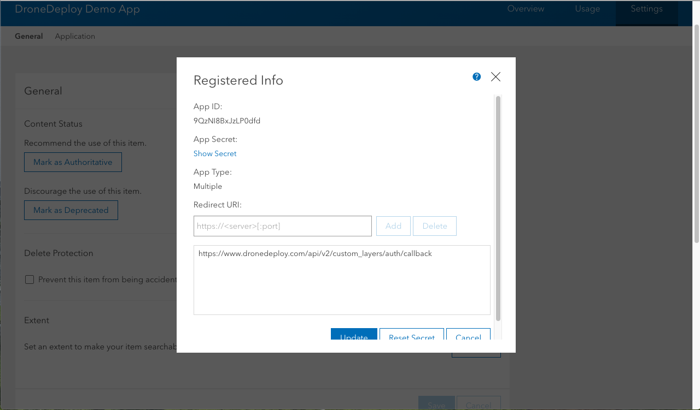Click the Add redirect URI button
This screenshot has width=700, height=410.
tap(393, 226)
